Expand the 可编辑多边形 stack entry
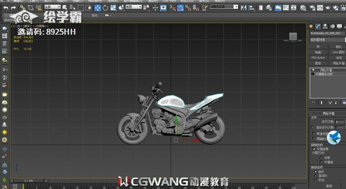This screenshot has width=346, height=189. [313, 74]
